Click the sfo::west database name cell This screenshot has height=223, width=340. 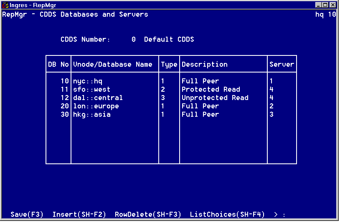[x=91, y=89]
